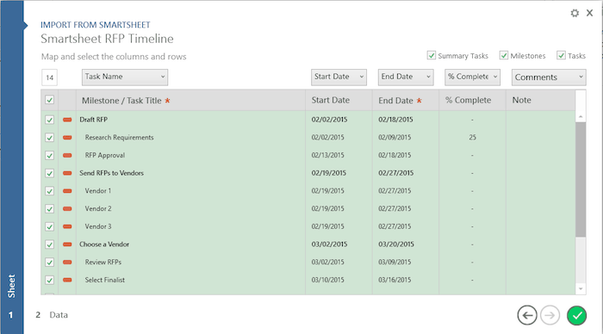
Task: Uncheck the Milestones checkbox
Action: 503,55
